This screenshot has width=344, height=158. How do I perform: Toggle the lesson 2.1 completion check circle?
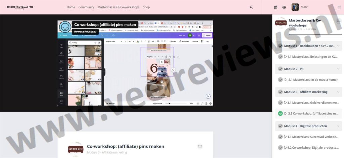280,80
